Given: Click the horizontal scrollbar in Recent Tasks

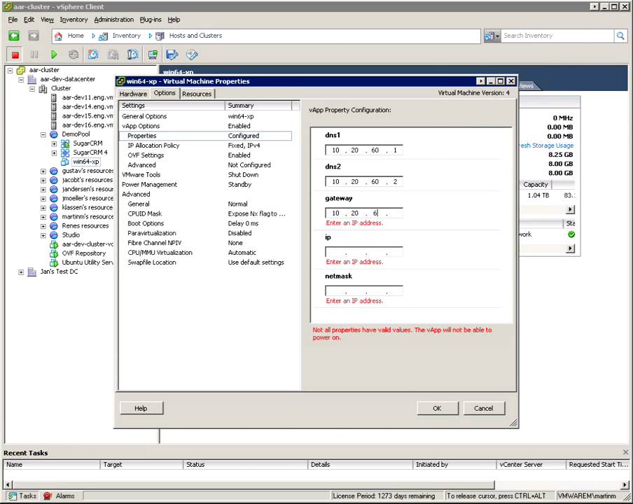Looking at the screenshot, I should point(253,484).
